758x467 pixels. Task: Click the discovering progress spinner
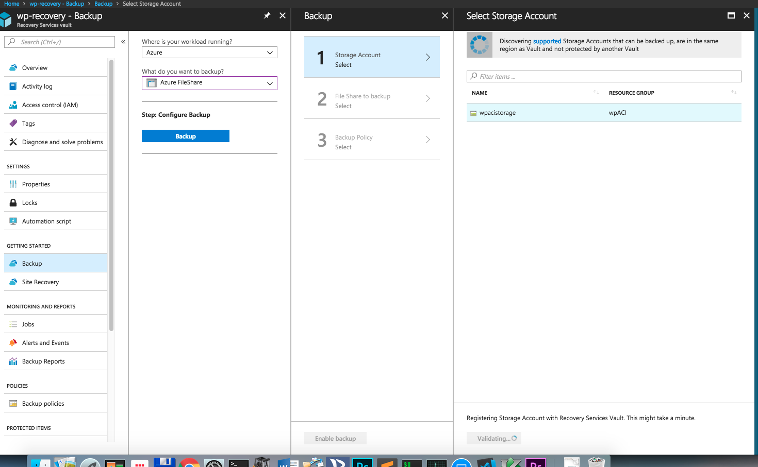480,45
